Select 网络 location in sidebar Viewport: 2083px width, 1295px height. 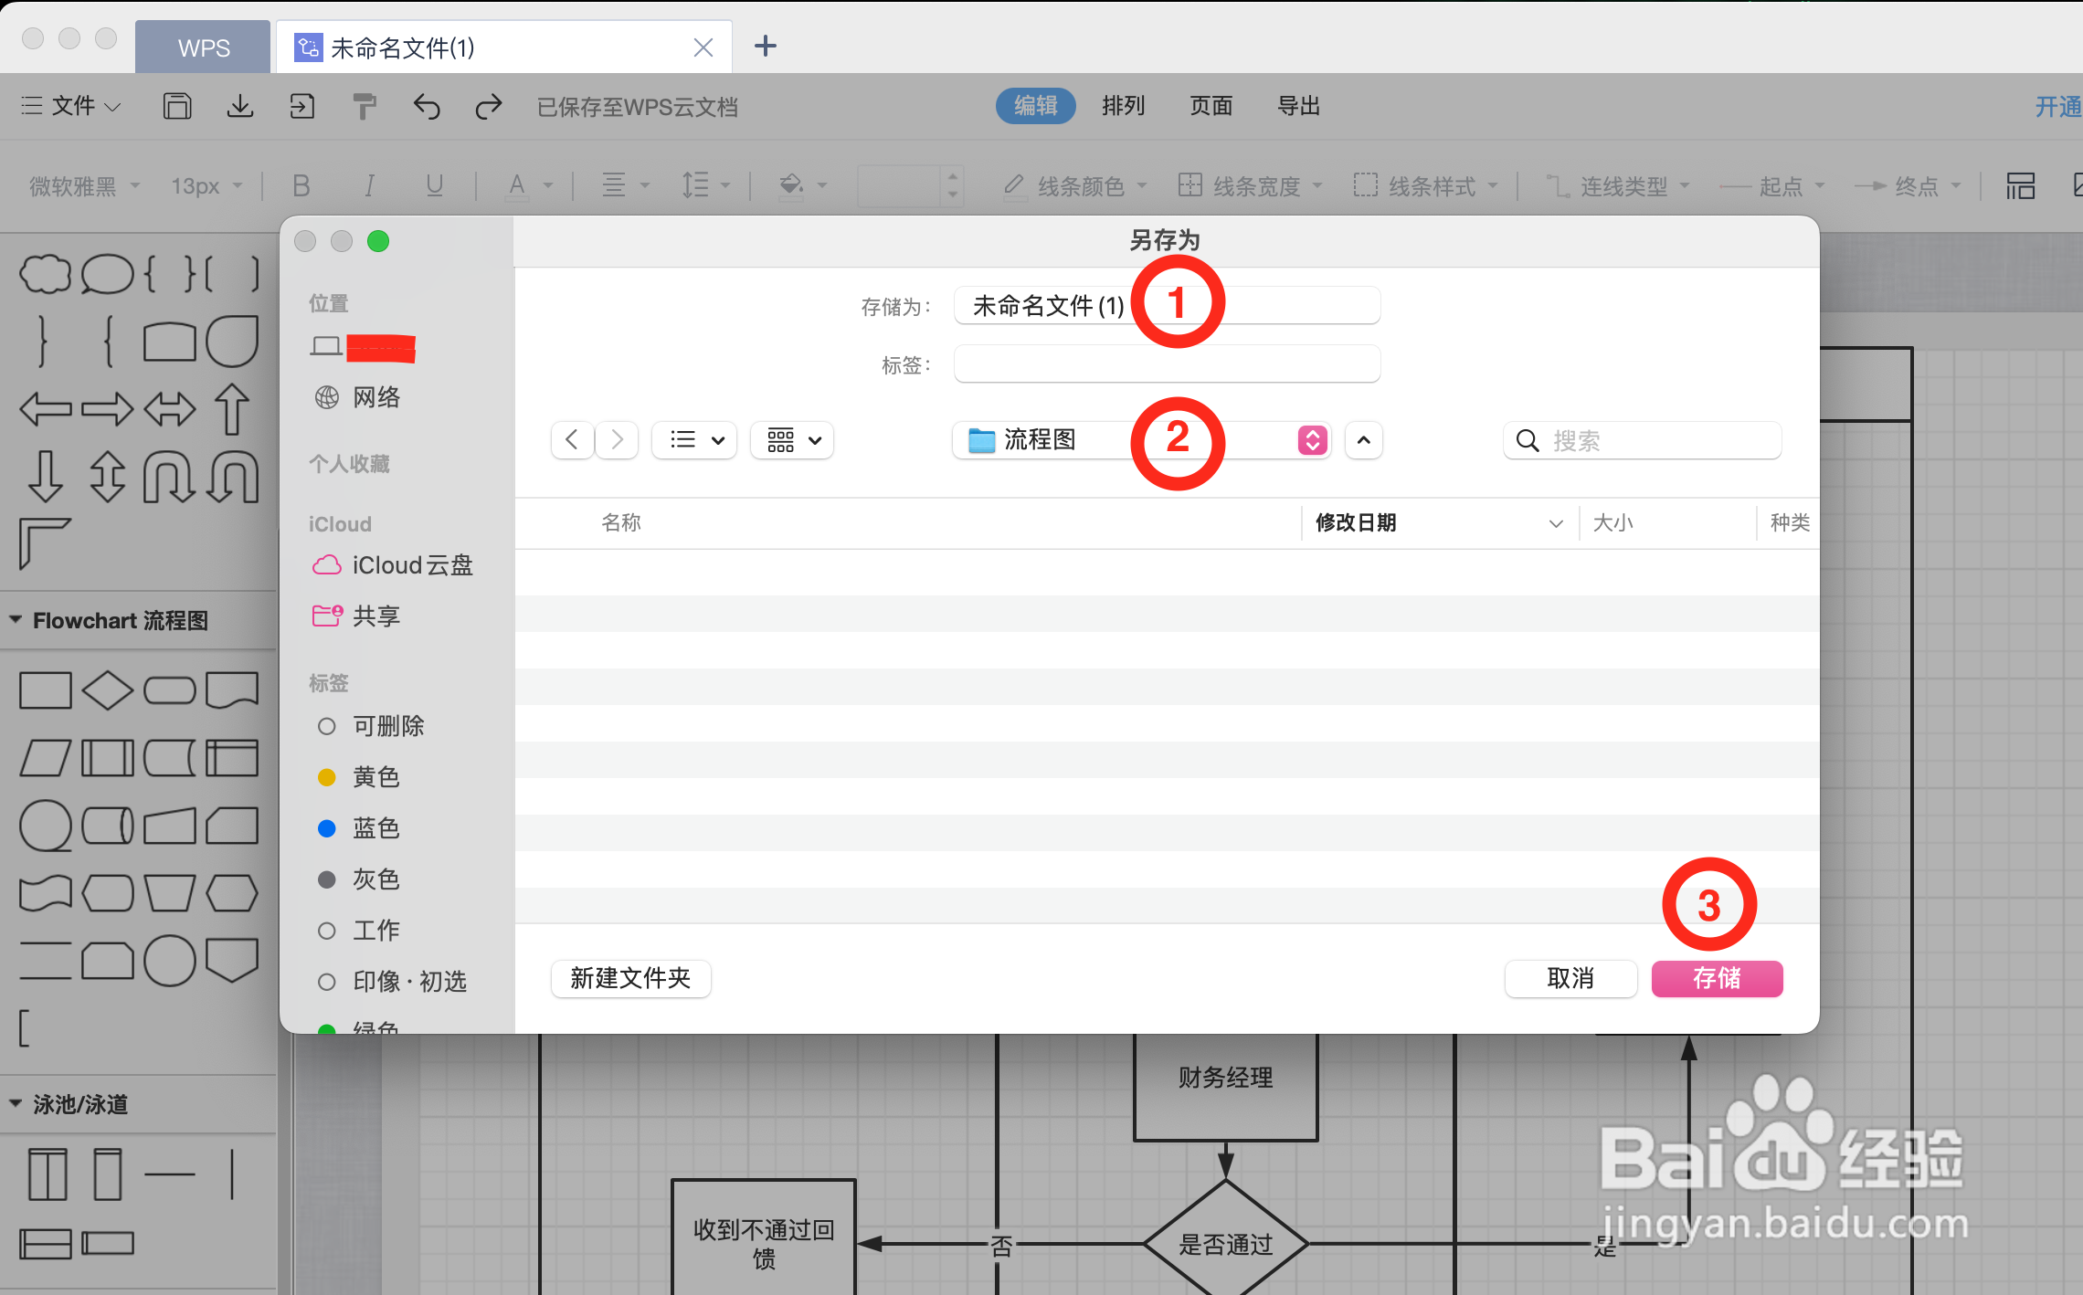tap(375, 397)
